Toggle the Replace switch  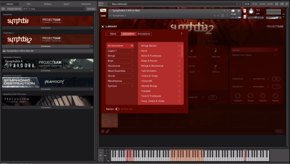tap(117, 109)
